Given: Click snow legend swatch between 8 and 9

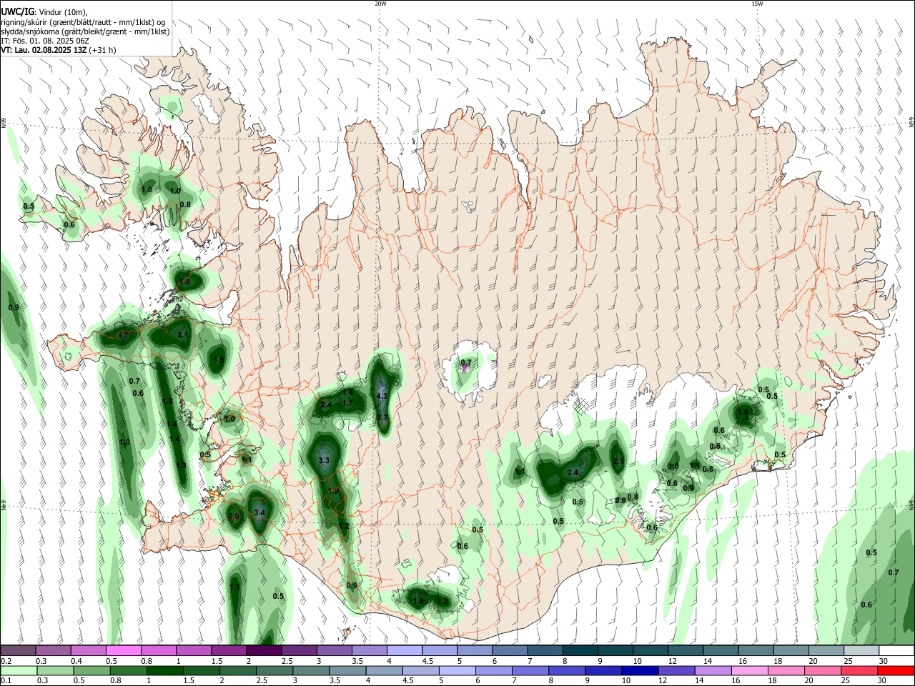Looking at the screenshot, I should 580,650.
